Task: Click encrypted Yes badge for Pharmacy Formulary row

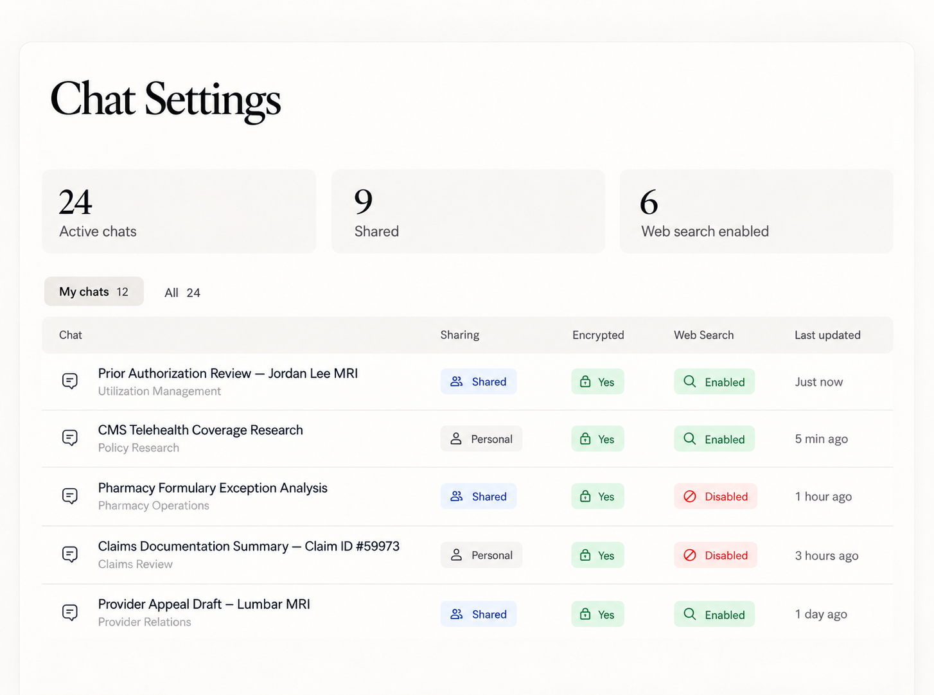Action: tap(597, 497)
